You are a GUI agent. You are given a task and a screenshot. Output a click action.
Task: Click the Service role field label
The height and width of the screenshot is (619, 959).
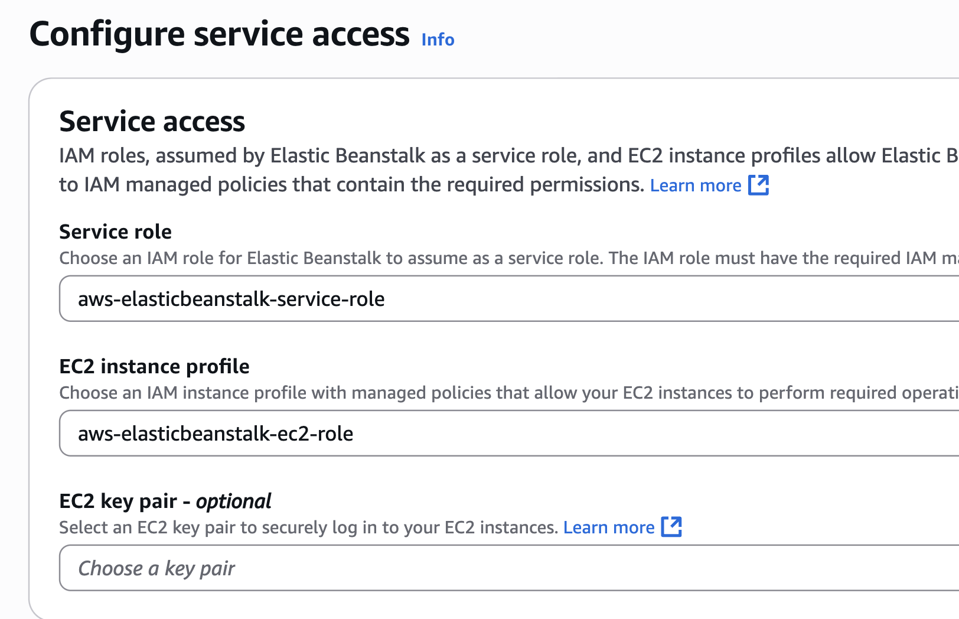tap(116, 232)
